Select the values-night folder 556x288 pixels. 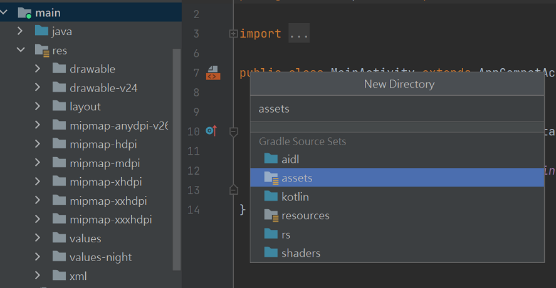coord(100,257)
